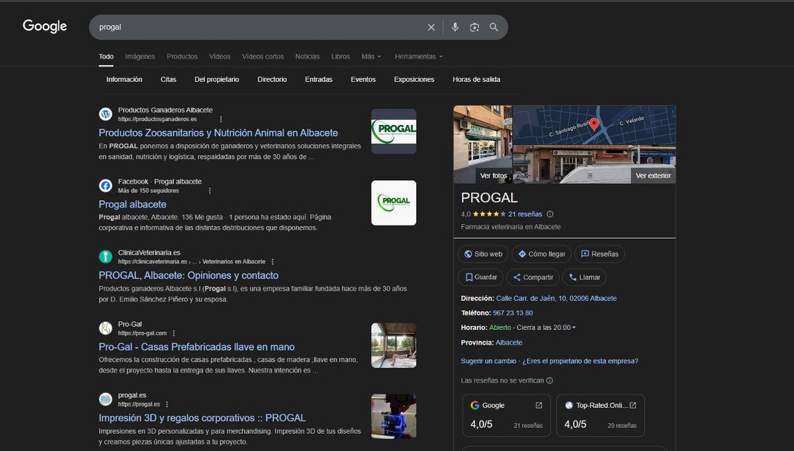This screenshot has height=451, width=794.
Task: Start voice search with microphone icon
Action: [x=455, y=27]
